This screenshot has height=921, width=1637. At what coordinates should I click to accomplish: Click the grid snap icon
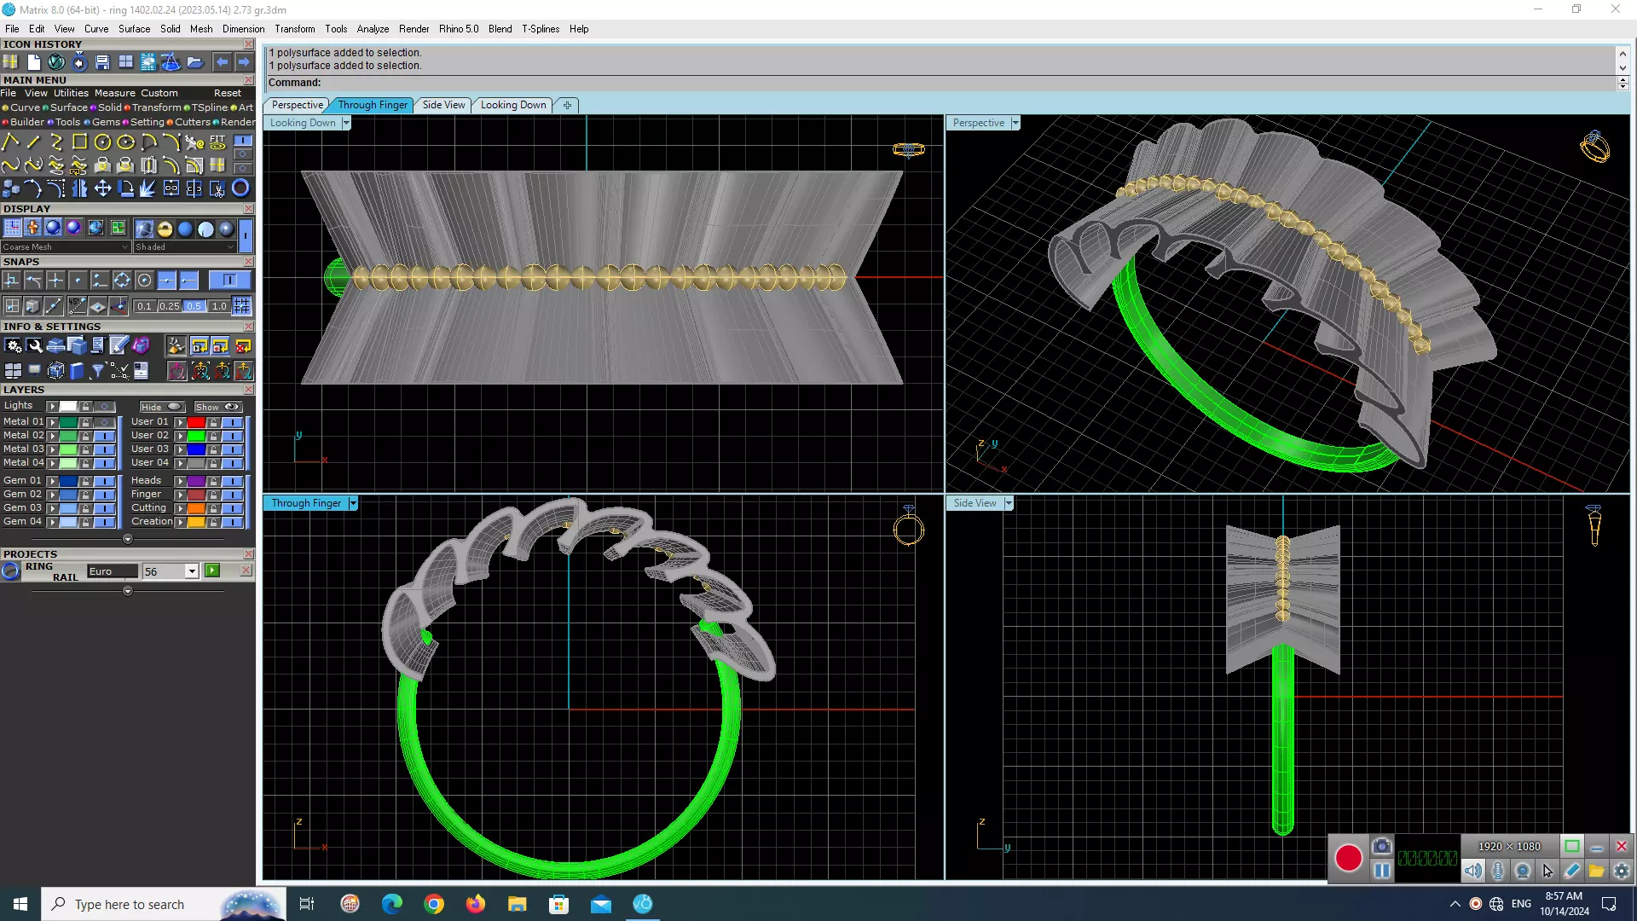[x=242, y=306]
